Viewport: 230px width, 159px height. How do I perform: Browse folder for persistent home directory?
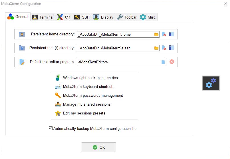click(x=156, y=34)
